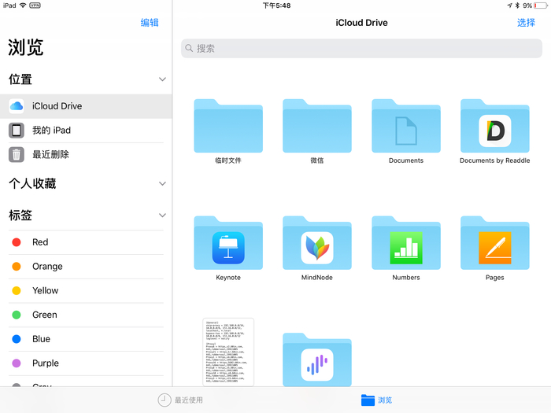Image resolution: width=551 pixels, height=413 pixels.
Task: Open the MindNode folder
Action: 317,244
